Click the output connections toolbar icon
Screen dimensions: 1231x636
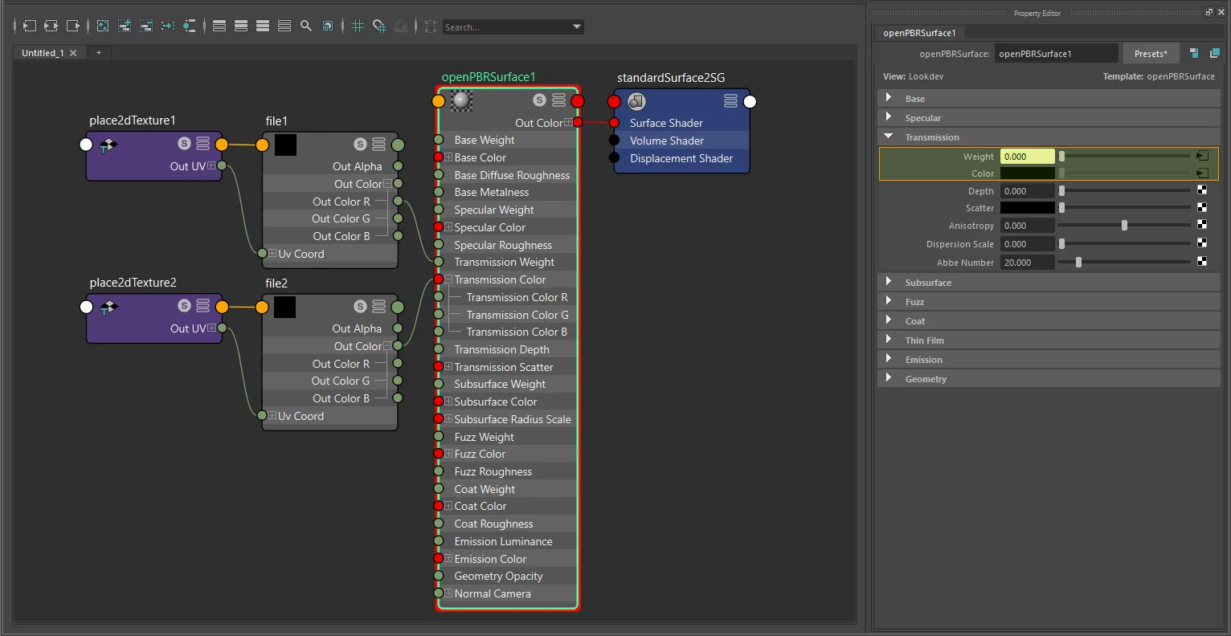[72, 26]
